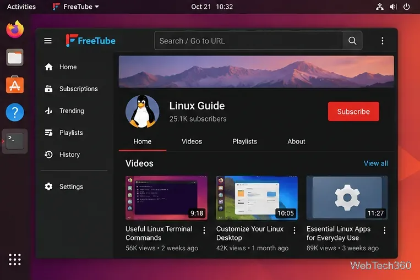This screenshot has width=420, height=280.
Task: Open options for Essential Linux Apps video
Action: click(384, 230)
